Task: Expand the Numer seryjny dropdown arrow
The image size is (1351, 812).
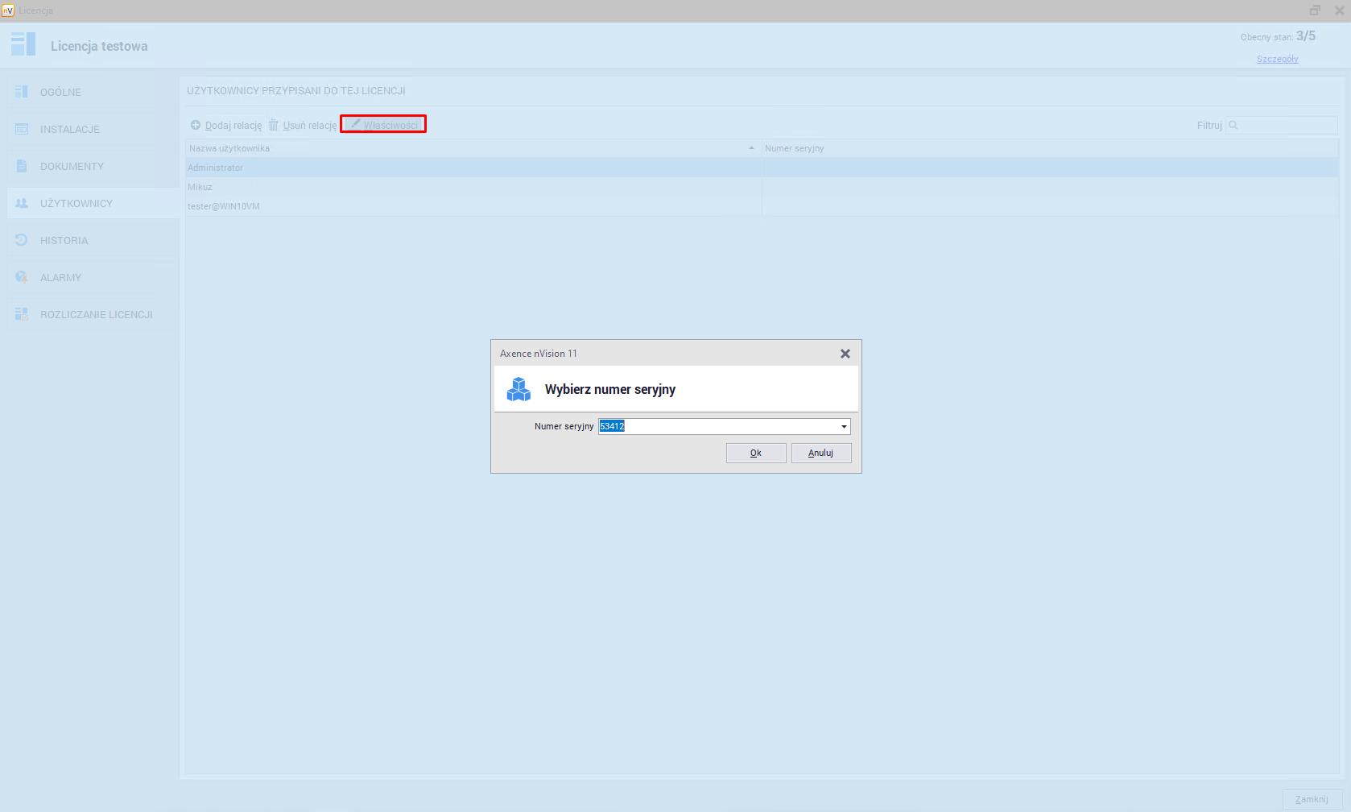Action: tap(843, 427)
